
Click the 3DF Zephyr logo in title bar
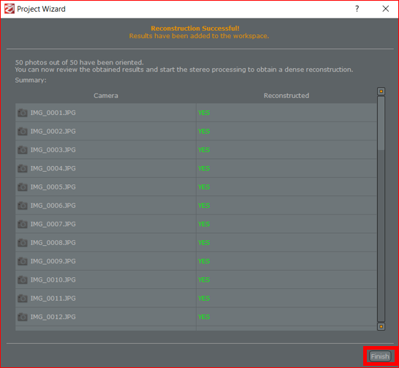click(x=9, y=9)
